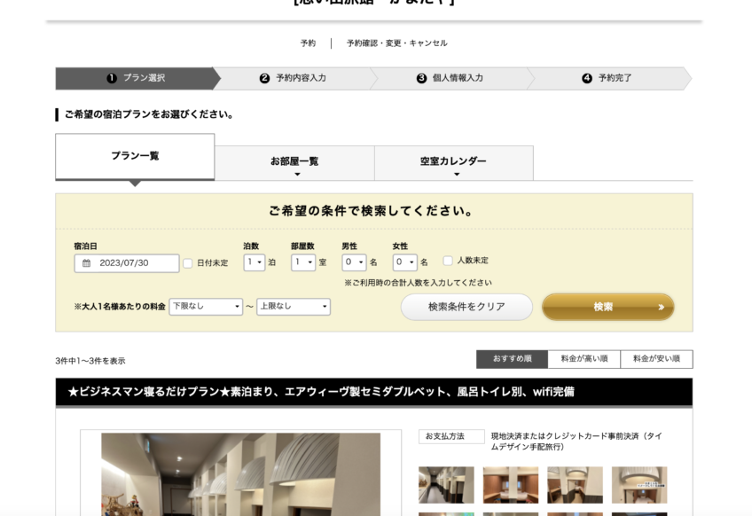
Task: Switch to the お部屋一覧 tab
Action: click(x=294, y=163)
